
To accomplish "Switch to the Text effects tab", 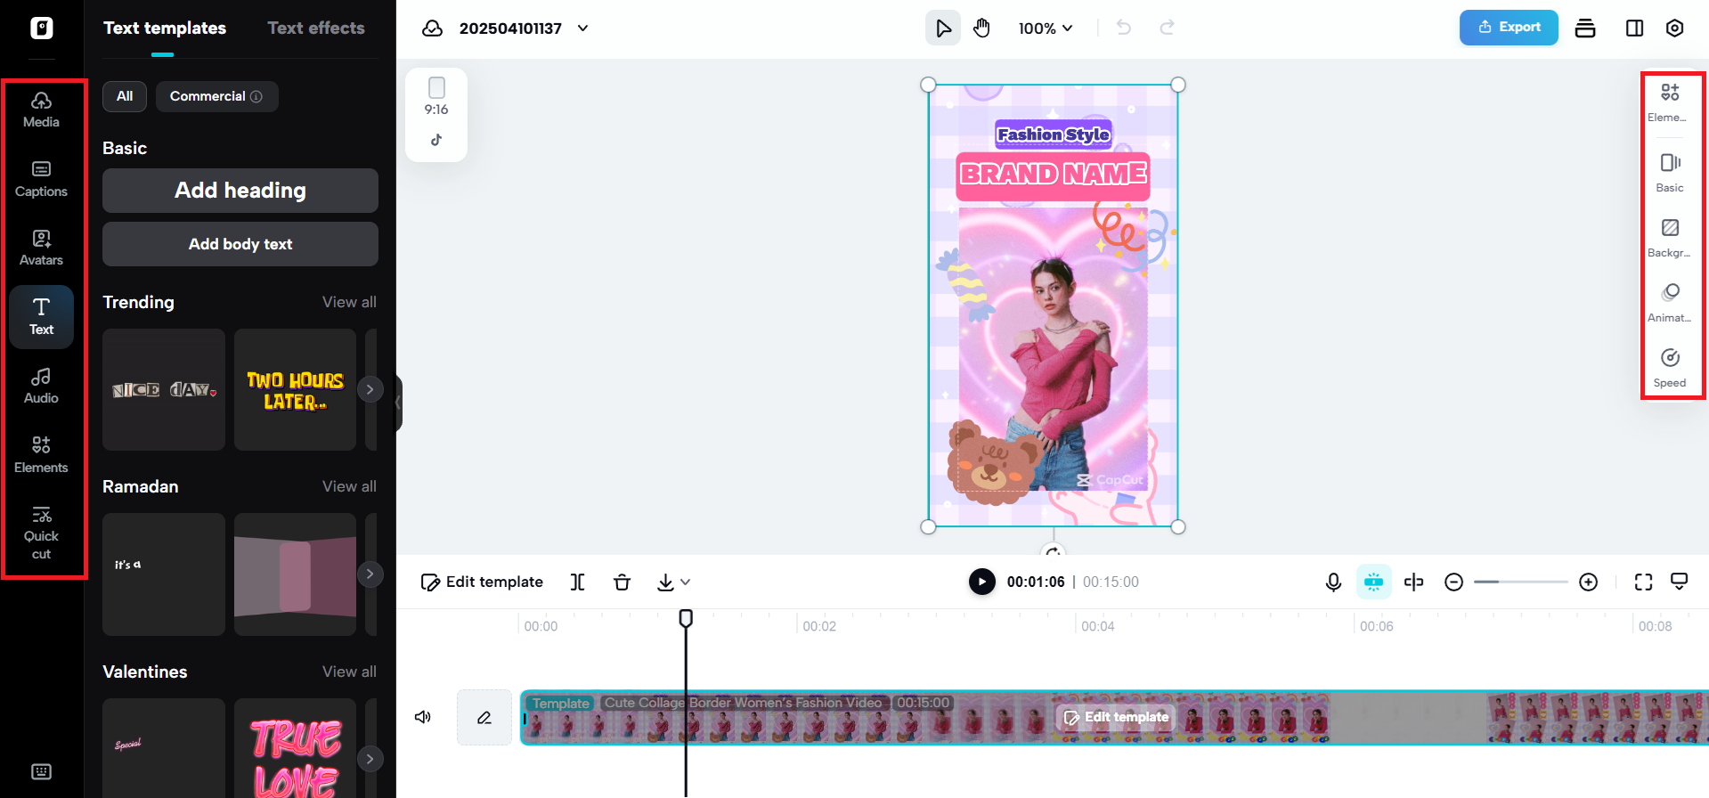I will 316,28.
